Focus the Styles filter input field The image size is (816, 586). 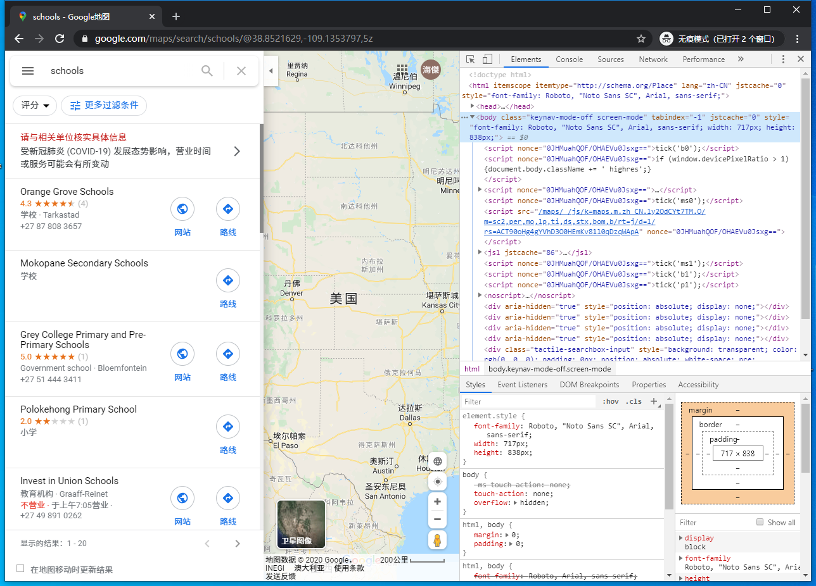tap(529, 402)
